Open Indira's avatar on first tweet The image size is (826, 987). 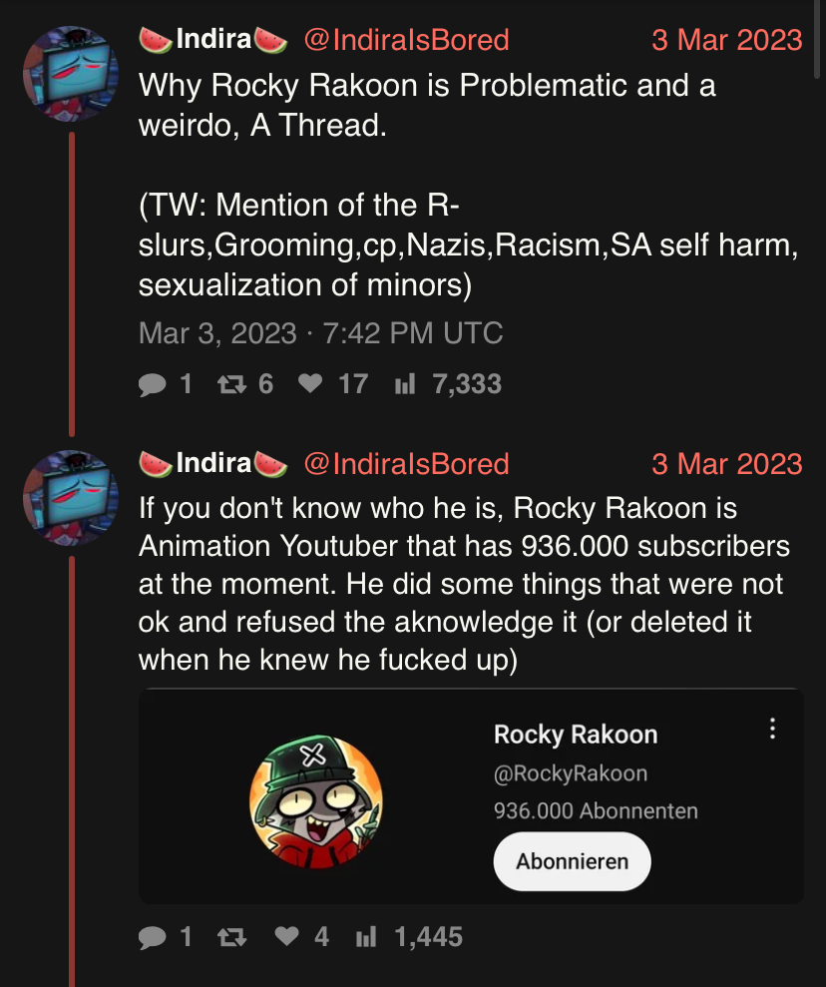[70, 73]
